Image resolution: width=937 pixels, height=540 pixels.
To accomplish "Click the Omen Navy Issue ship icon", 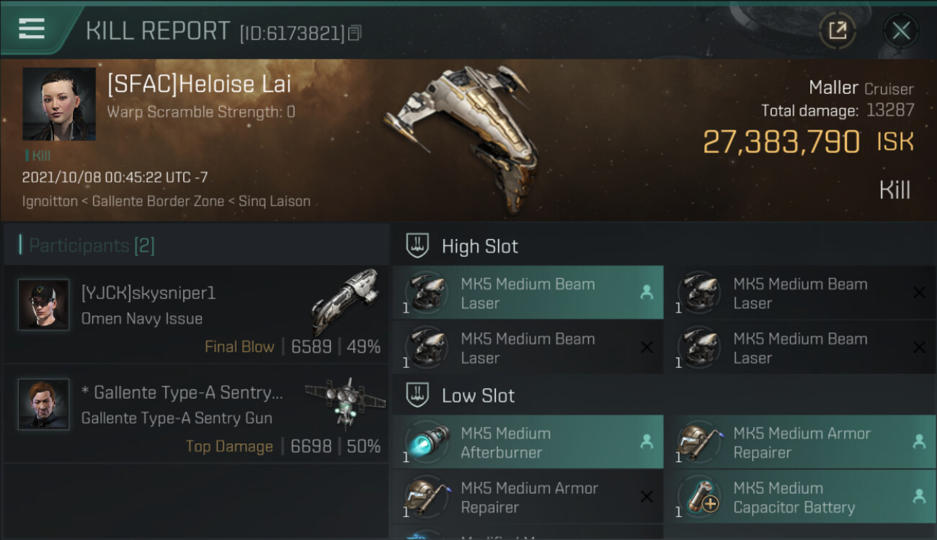I will tap(345, 301).
